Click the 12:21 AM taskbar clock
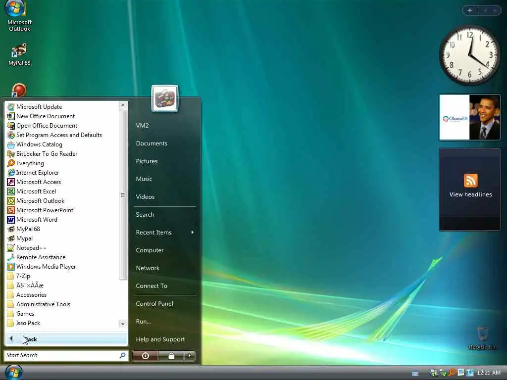The height and width of the screenshot is (380, 507). 489,373
